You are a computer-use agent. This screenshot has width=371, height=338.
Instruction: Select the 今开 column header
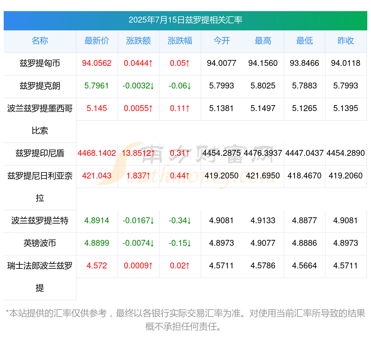pyautogui.click(x=221, y=41)
